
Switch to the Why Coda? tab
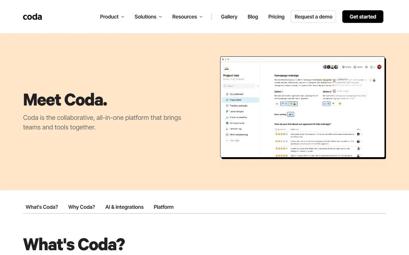tap(81, 207)
